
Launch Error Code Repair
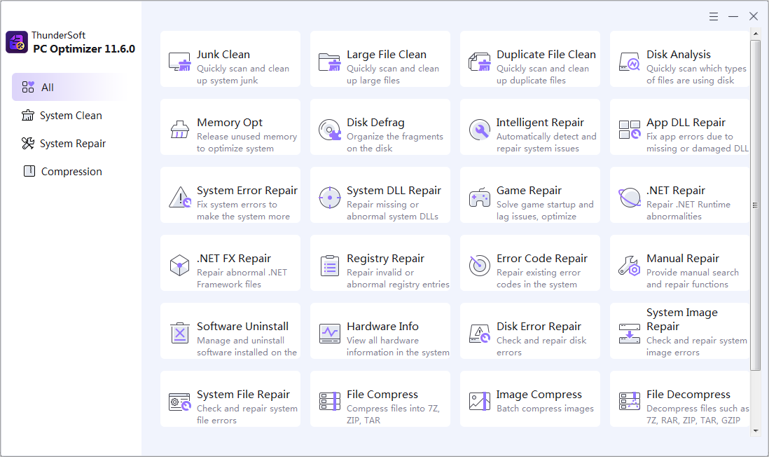pyautogui.click(x=480, y=265)
